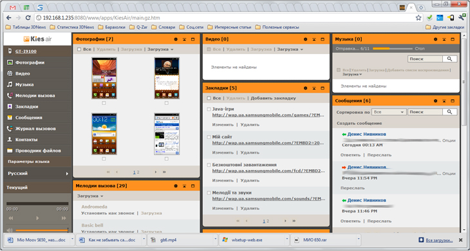Tick the checkbox beside Java-ігри bookmark

209,109
